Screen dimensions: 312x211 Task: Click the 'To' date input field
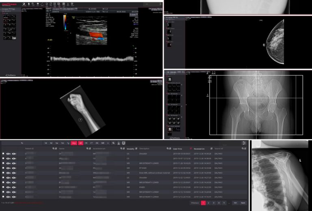click(22, 143)
